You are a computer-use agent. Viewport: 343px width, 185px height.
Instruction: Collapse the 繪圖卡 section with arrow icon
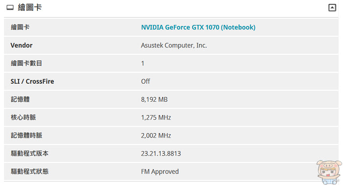click(x=332, y=8)
